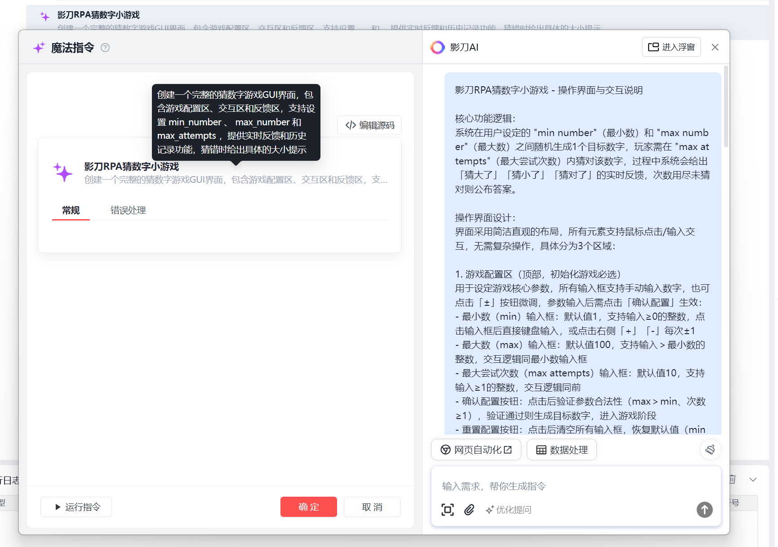778x547 pixels.
Task: Click 进入浮窗 to enter floating window
Action: tap(671, 47)
